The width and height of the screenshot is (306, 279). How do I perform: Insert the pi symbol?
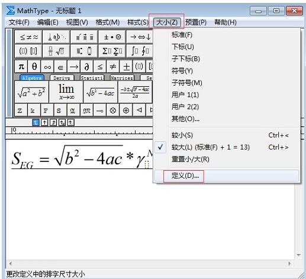21,67
